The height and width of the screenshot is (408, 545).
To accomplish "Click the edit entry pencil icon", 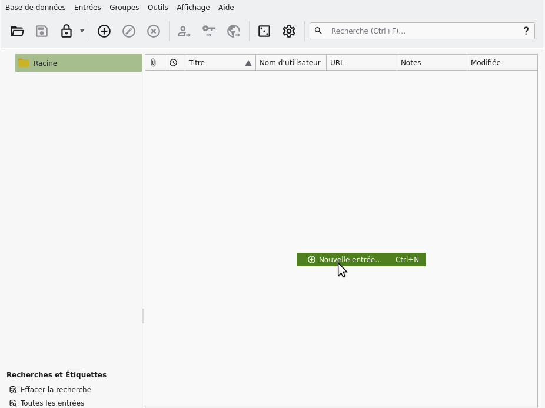I will coord(129,31).
